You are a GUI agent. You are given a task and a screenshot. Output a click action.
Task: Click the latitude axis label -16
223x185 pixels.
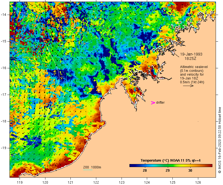tap(4, 68)
